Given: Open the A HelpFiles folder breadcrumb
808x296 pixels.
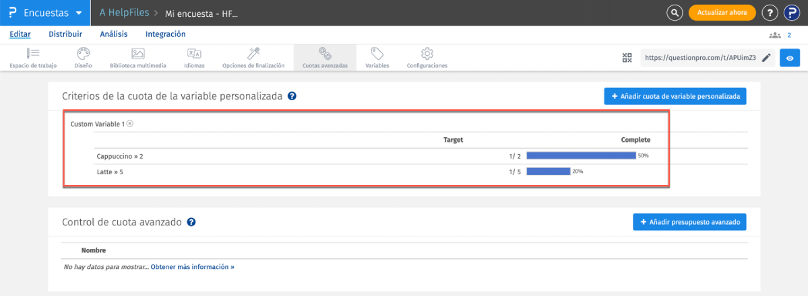Looking at the screenshot, I should click(x=124, y=13).
